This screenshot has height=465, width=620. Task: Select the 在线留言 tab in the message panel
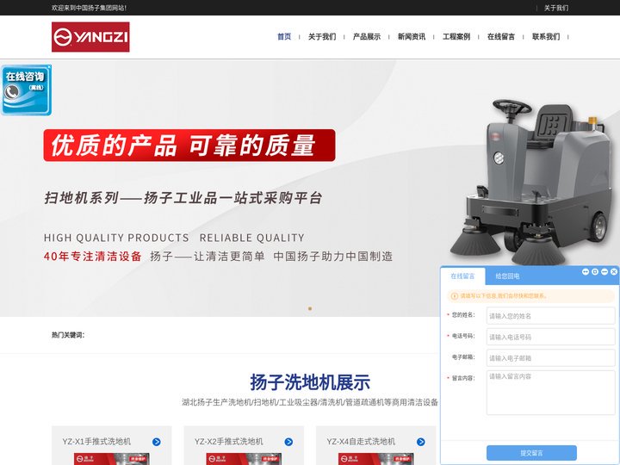(x=462, y=276)
